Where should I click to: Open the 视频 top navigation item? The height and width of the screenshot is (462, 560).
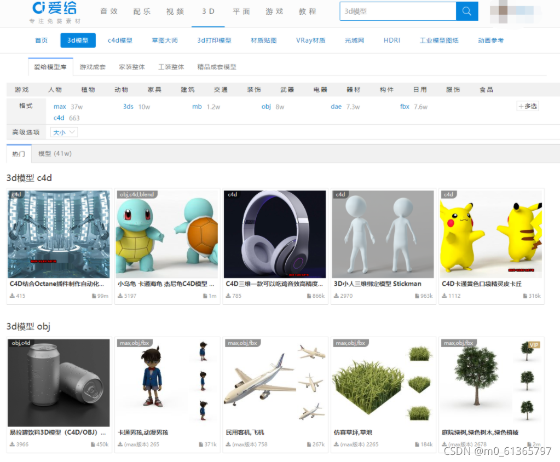tap(175, 11)
